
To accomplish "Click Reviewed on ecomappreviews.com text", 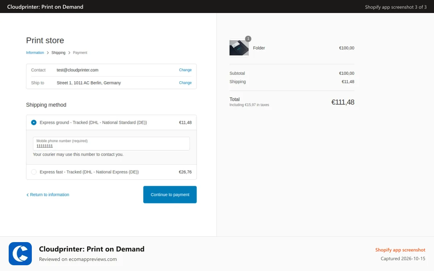I will pyautogui.click(x=78, y=259).
